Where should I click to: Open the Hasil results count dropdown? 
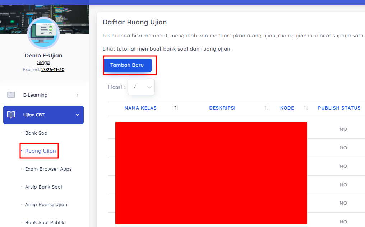click(141, 87)
